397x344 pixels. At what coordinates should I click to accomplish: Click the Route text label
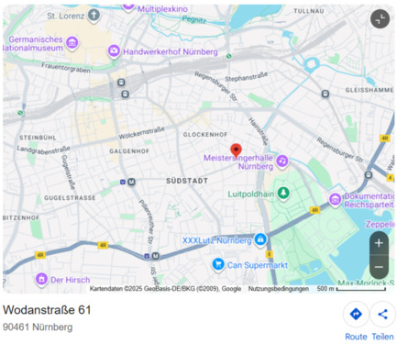point(356,337)
